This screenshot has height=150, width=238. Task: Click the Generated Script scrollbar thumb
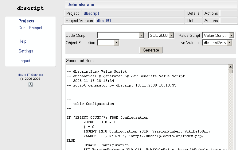click(x=231, y=71)
